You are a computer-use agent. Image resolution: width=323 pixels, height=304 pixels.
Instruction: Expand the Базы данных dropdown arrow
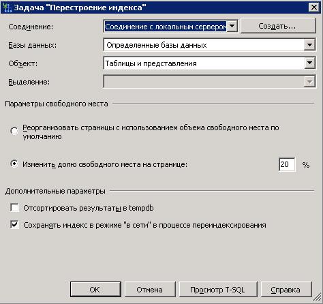click(x=309, y=45)
